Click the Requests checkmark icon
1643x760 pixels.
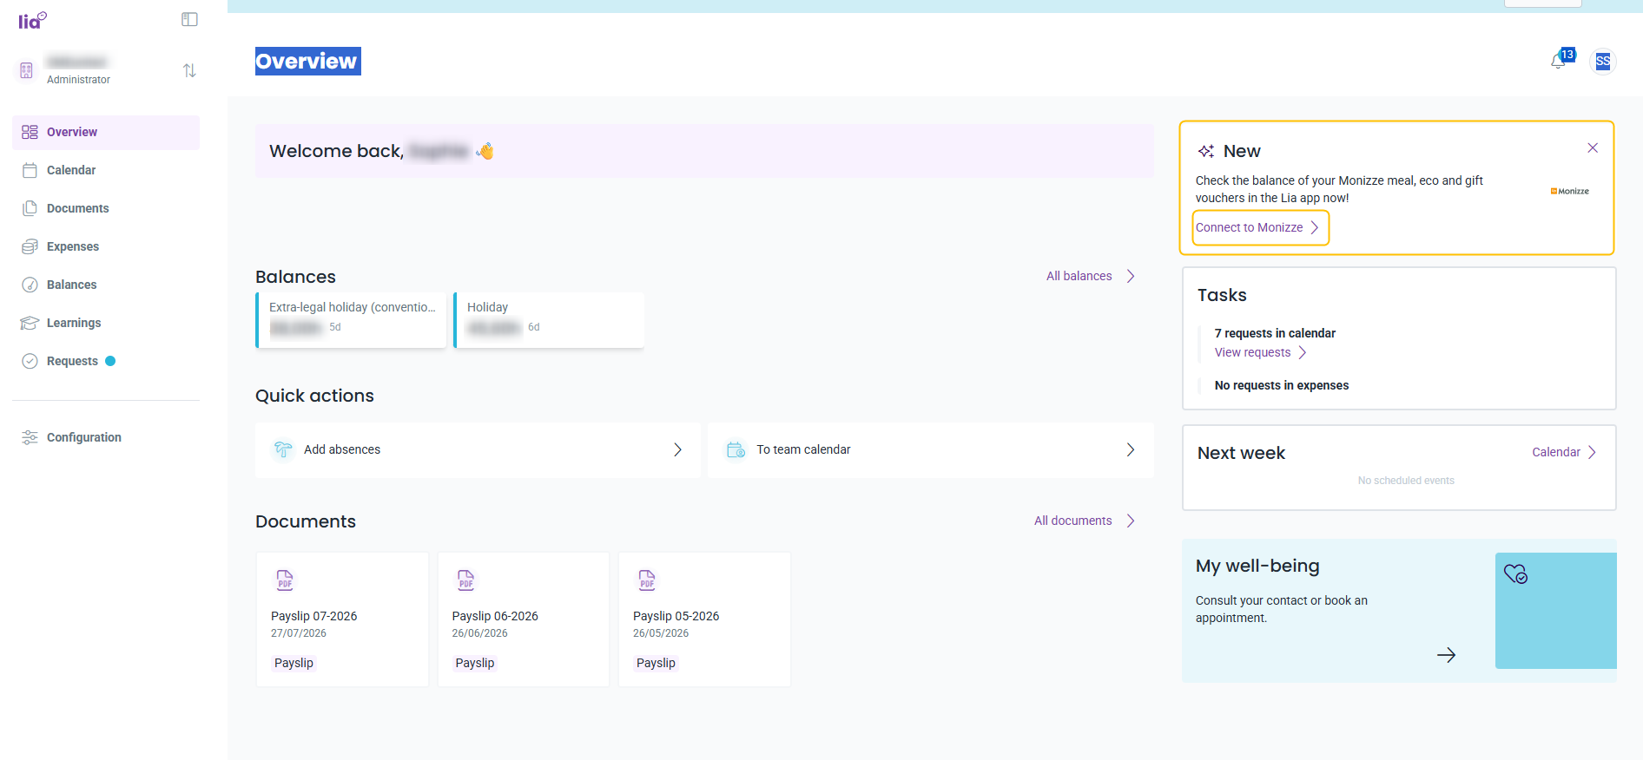coord(30,361)
